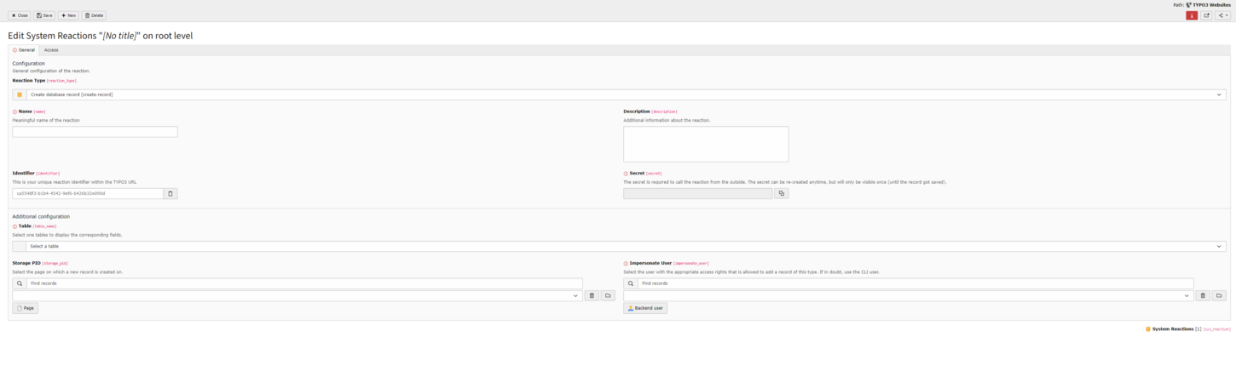
Task: Focus Storage PID Find records field
Action: pos(304,283)
